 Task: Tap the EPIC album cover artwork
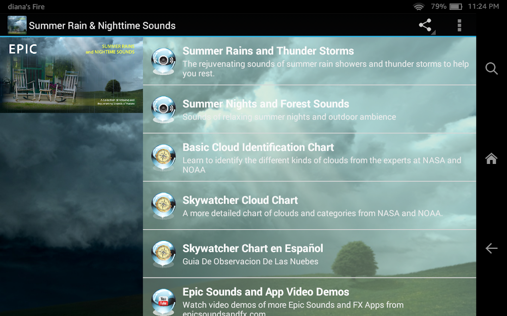[x=71, y=75]
